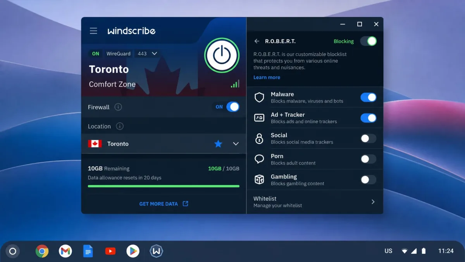The width and height of the screenshot is (465, 262).
Task: Click the large power connect button
Action: pos(222,55)
